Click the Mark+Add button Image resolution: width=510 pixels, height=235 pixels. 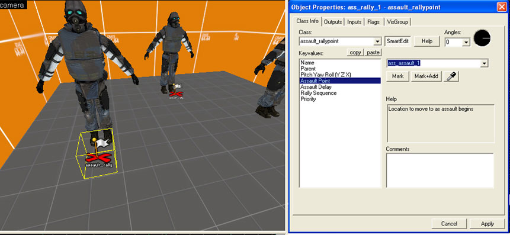point(426,76)
